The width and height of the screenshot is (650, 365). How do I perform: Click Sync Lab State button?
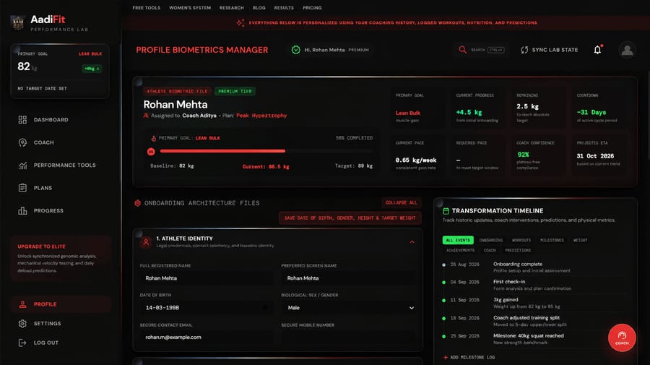[x=550, y=50]
